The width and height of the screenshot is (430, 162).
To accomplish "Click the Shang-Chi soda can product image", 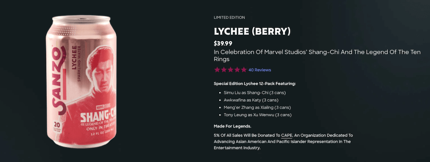I will pos(81,81).
